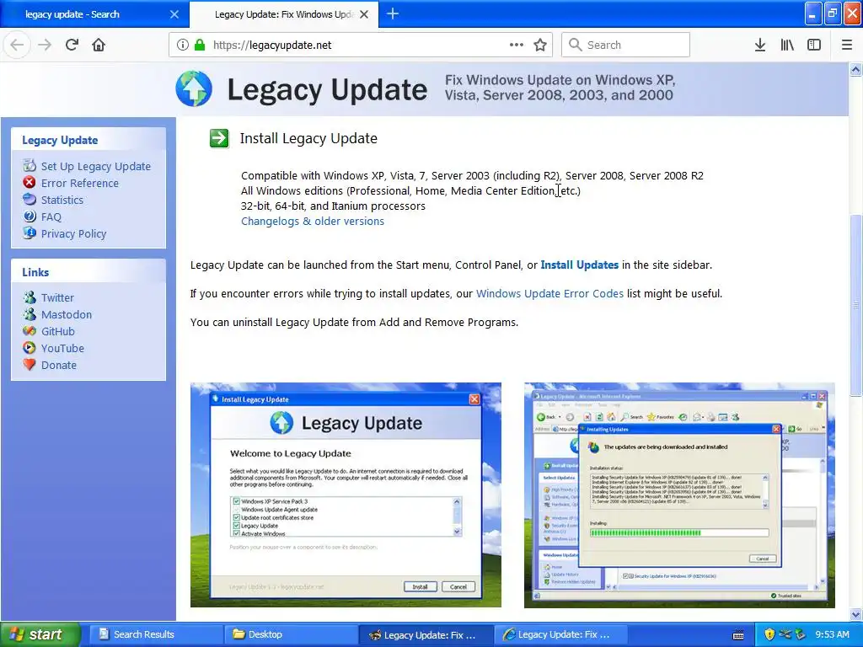Image resolution: width=863 pixels, height=647 pixels.
Task: Open the Statistics link
Action: tap(62, 201)
